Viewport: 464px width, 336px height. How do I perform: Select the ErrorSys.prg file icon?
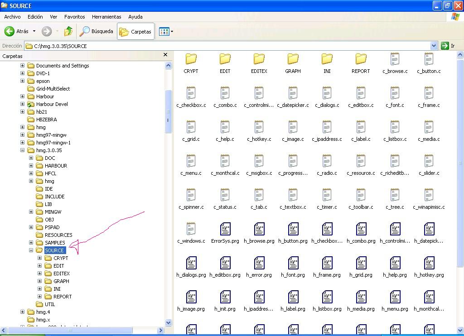(x=225, y=230)
